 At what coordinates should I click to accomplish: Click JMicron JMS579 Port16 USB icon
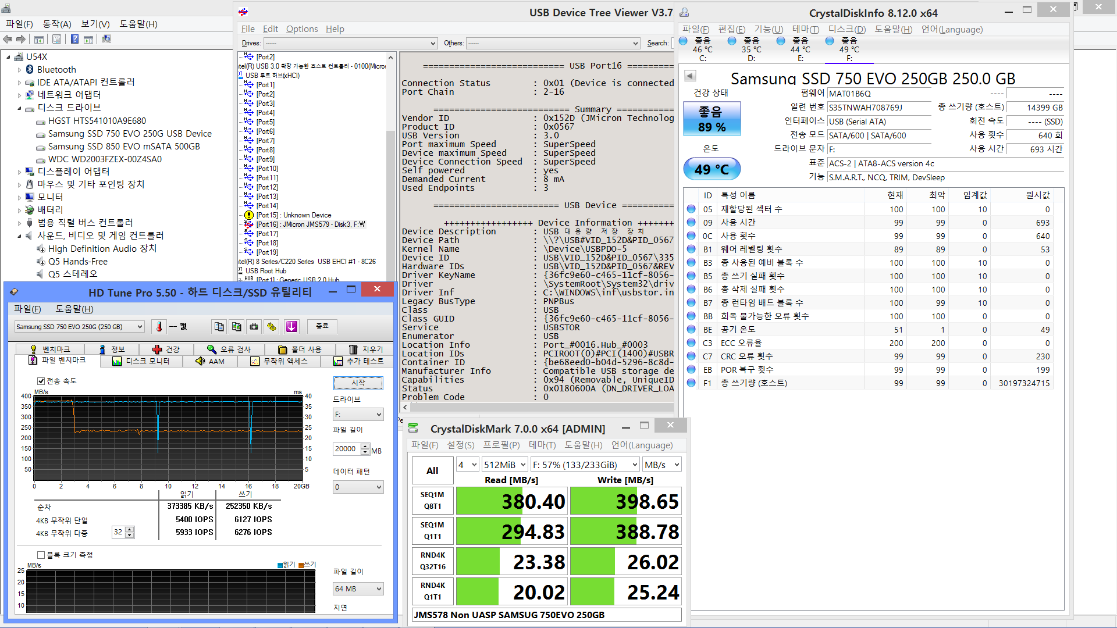coord(249,224)
